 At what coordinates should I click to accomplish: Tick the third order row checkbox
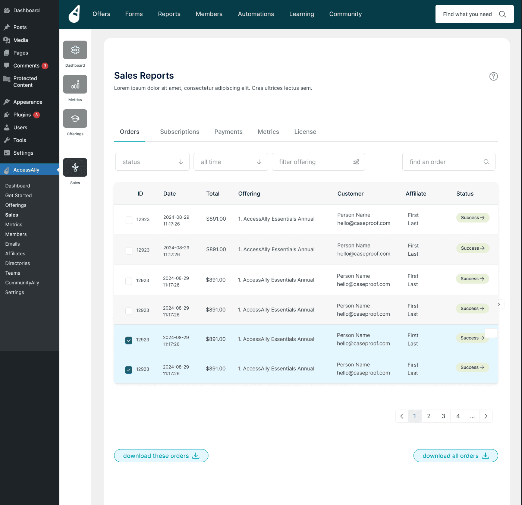click(x=129, y=281)
